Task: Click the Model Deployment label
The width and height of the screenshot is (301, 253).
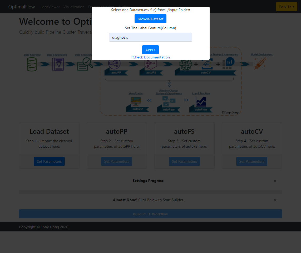Action: click(261, 54)
